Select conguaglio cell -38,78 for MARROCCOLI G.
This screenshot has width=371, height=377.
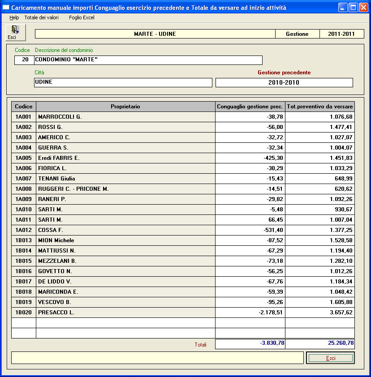[x=250, y=117]
